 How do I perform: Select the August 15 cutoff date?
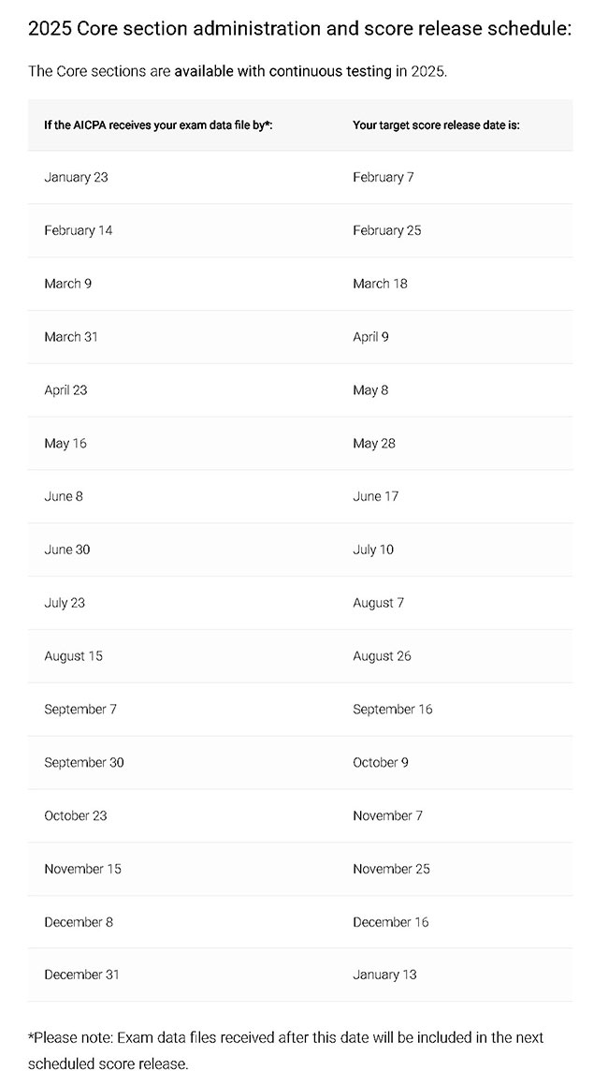coord(73,656)
